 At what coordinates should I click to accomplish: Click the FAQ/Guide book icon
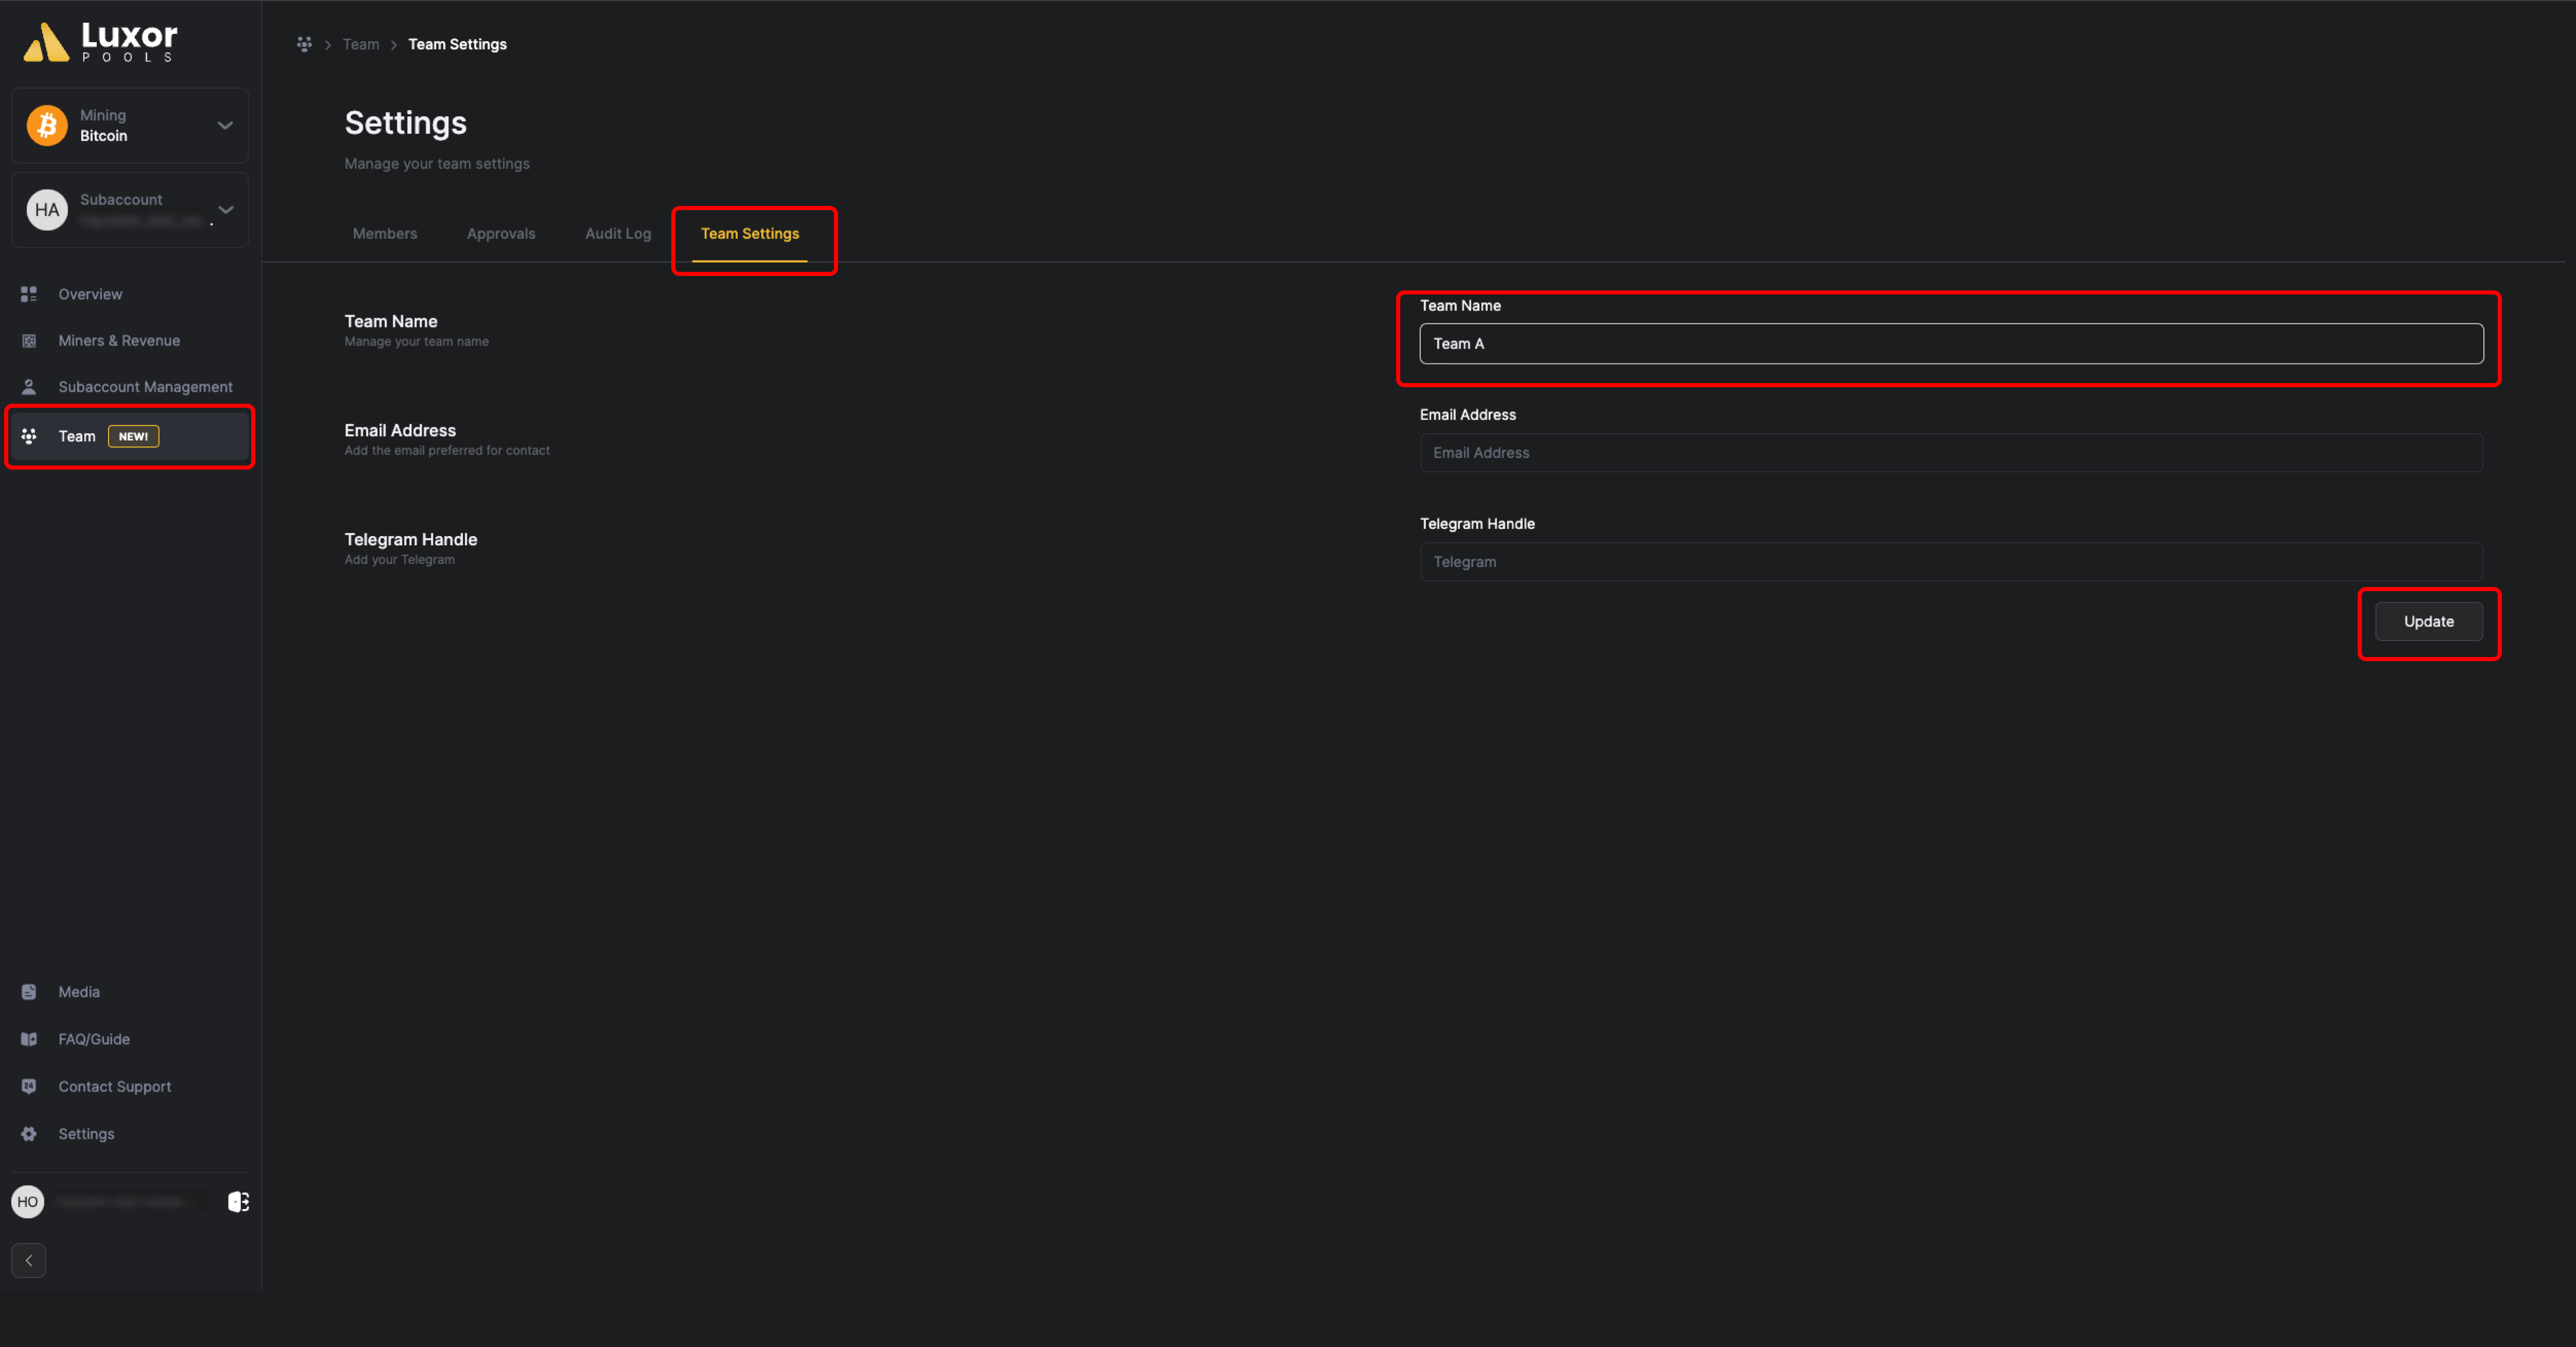click(29, 1039)
